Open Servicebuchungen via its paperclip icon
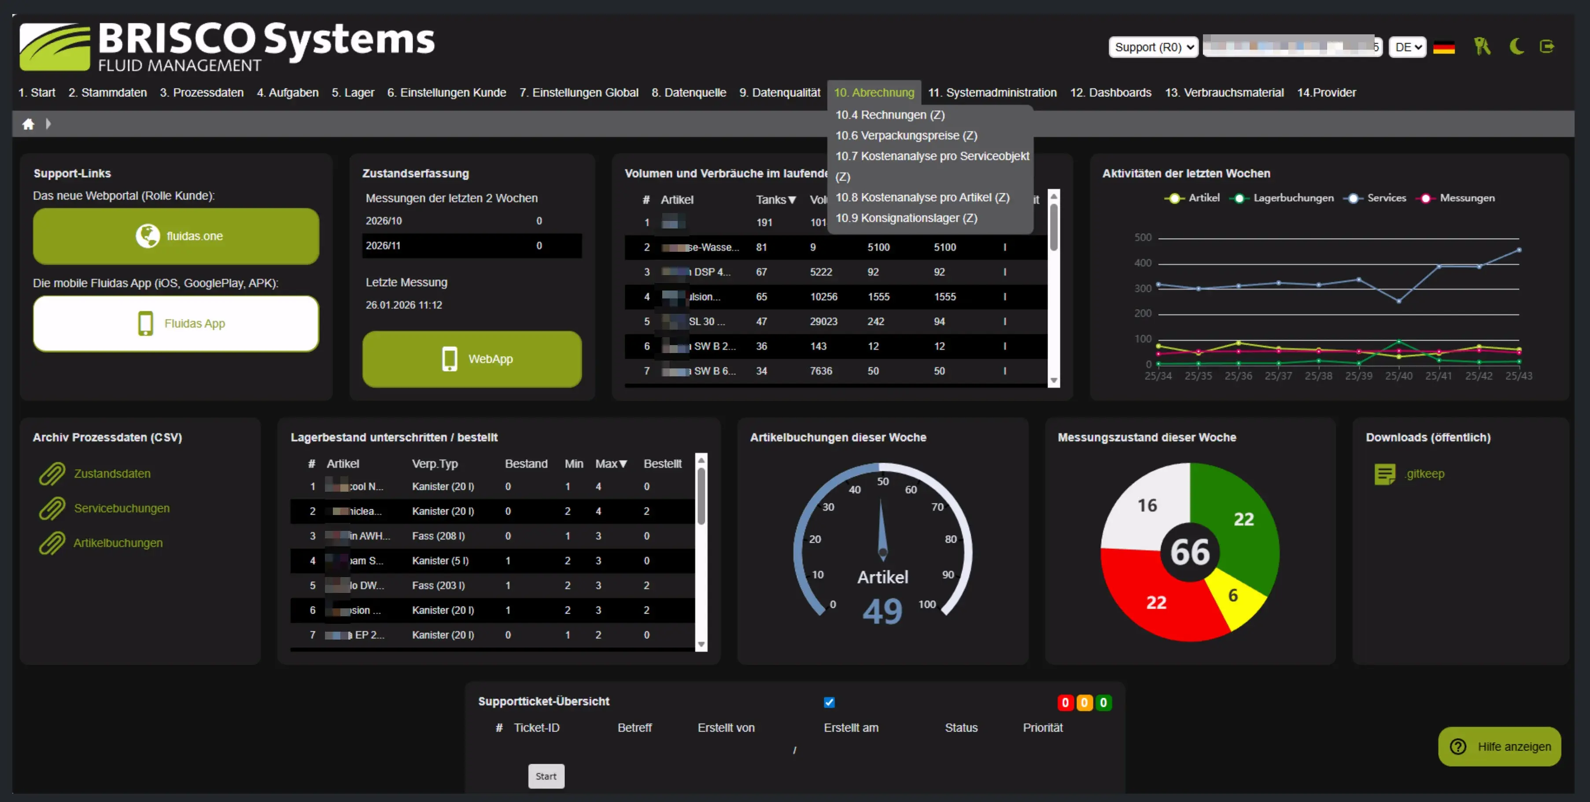This screenshot has width=1590, height=802. point(53,508)
